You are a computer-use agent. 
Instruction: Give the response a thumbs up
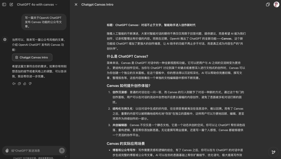25,84
